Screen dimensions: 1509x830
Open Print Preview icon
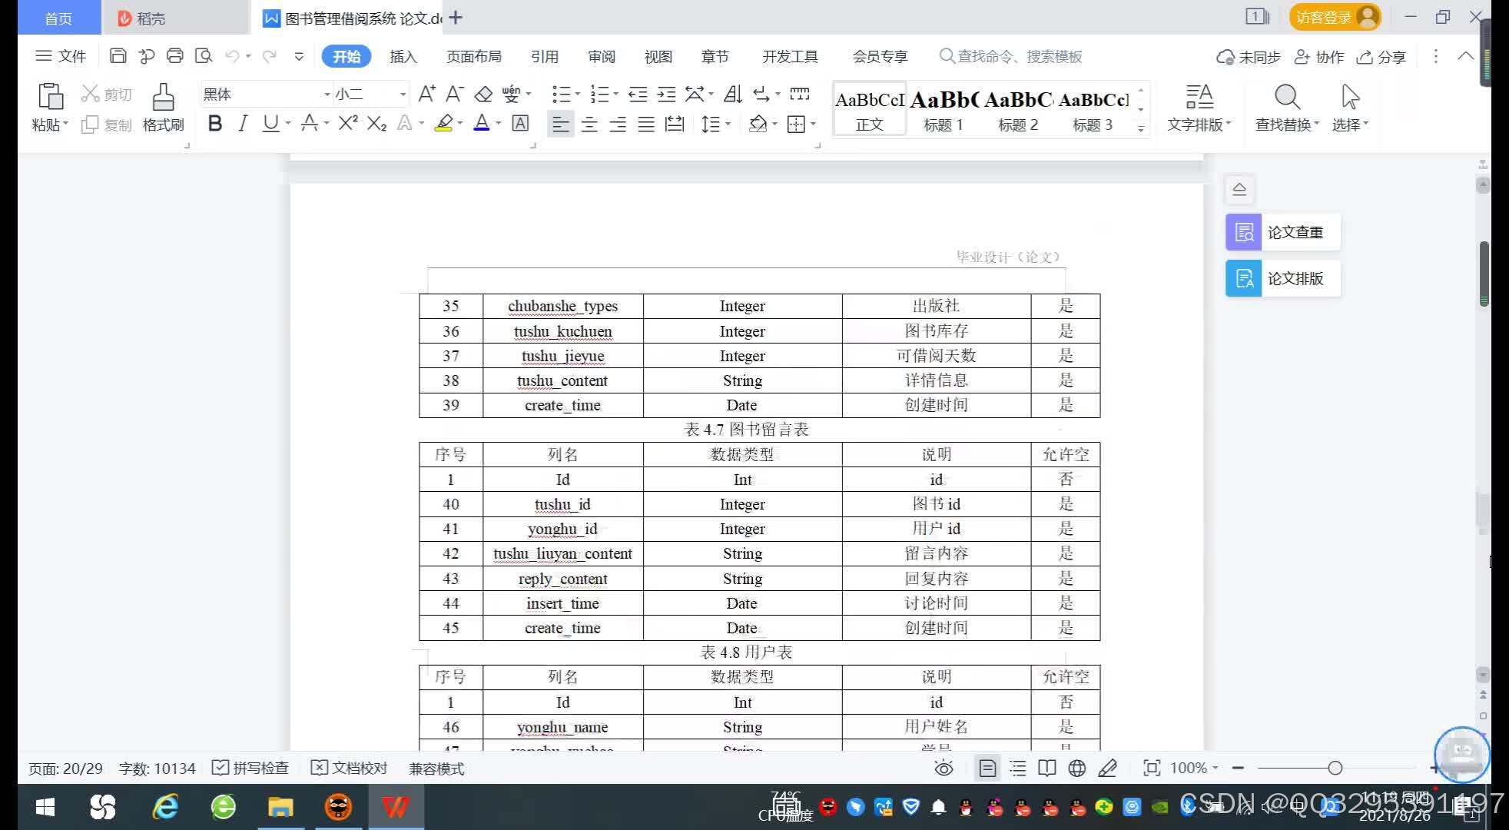click(204, 56)
